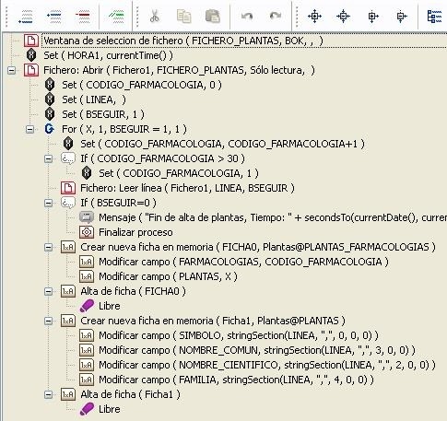The width and height of the screenshot is (447, 421).
Task: Select the Fichero: Leer línea line
Action: pyautogui.click(x=187, y=188)
